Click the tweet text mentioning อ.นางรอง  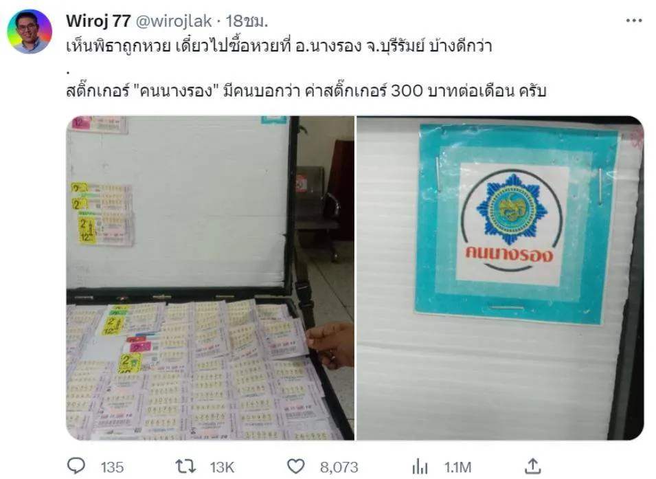click(279, 46)
